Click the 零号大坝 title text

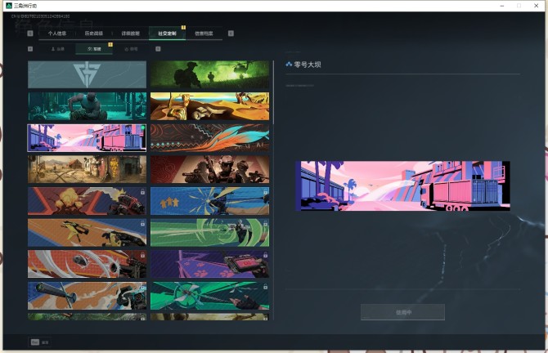tap(308, 65)
